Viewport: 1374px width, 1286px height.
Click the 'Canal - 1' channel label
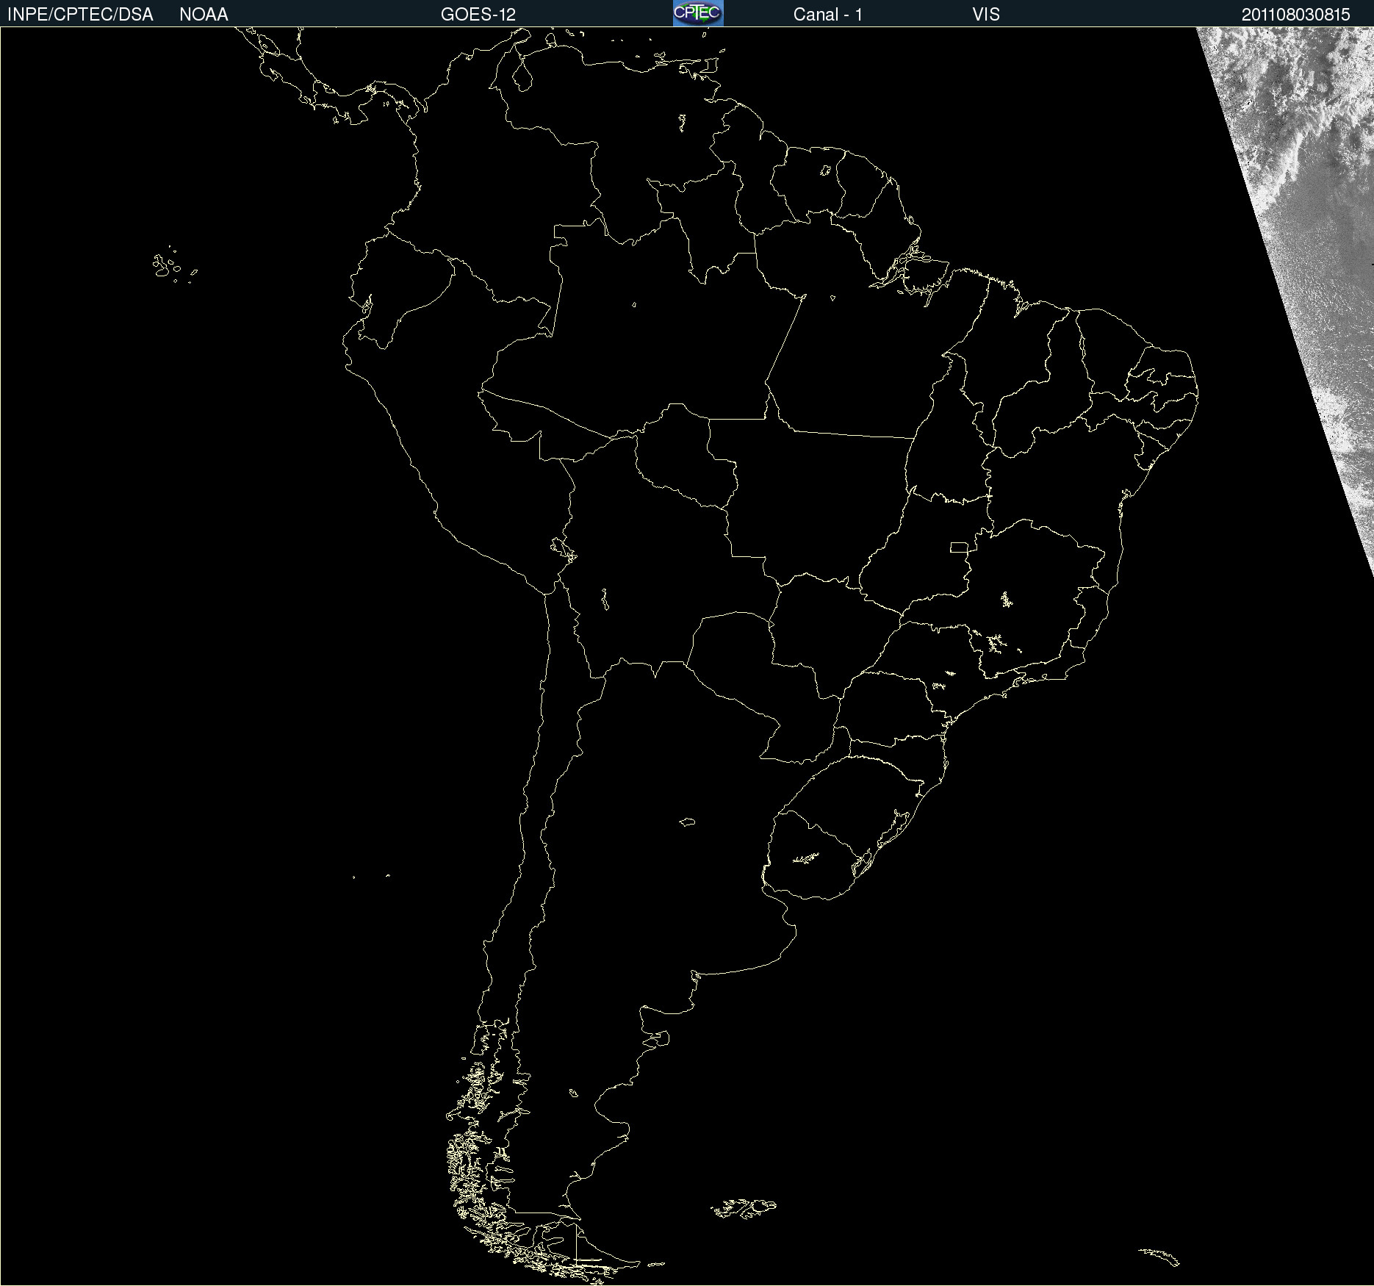click(828, 15)
